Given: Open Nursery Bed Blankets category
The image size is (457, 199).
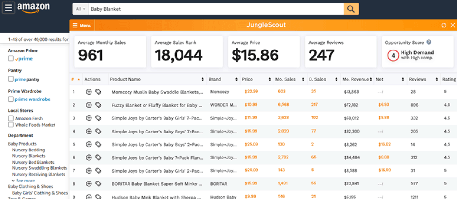Looking at the screenshot, I should [x=33, y=162].
